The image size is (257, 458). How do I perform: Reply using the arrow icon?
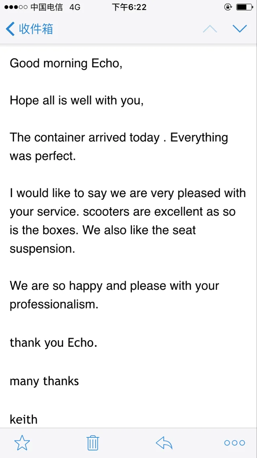point(164,443)
